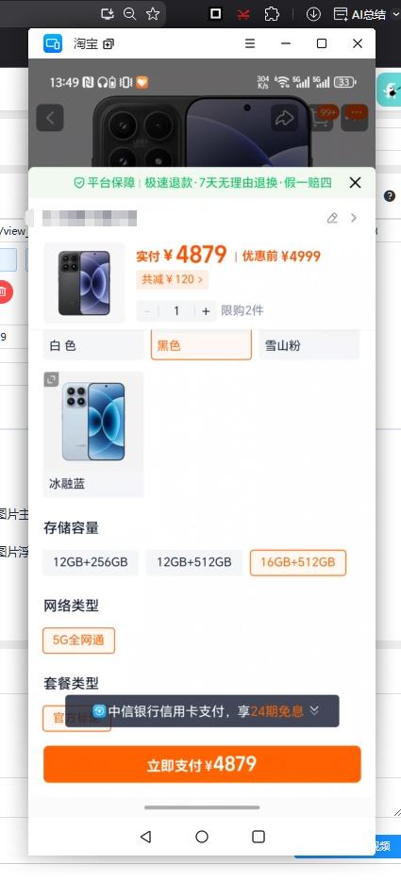The height and width of the screenshot is (881, 401).
Task: Select the 12GB+256GB storage option
Action: tap(91, 562)
